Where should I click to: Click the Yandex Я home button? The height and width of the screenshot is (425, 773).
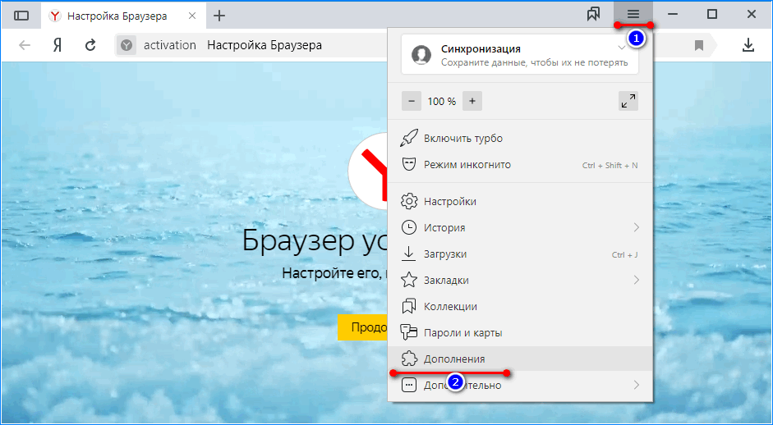(x=58, y=45)
